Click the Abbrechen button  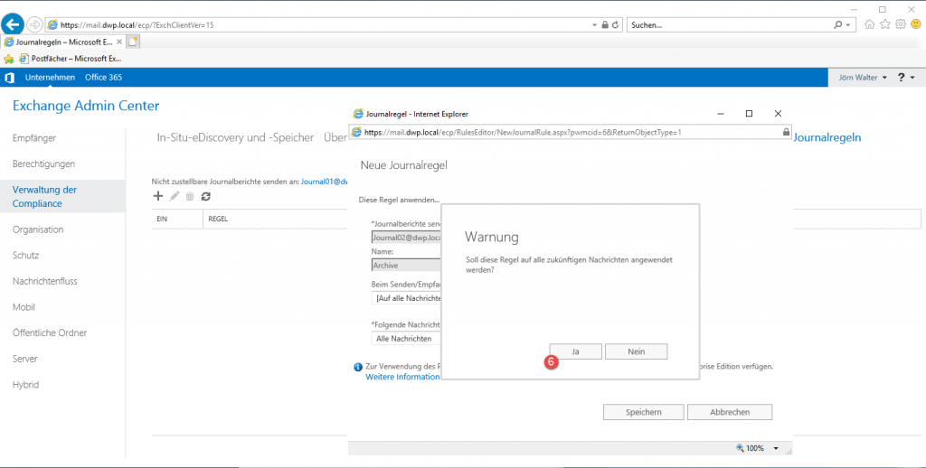pyautogui.click(x=729, y=412)
